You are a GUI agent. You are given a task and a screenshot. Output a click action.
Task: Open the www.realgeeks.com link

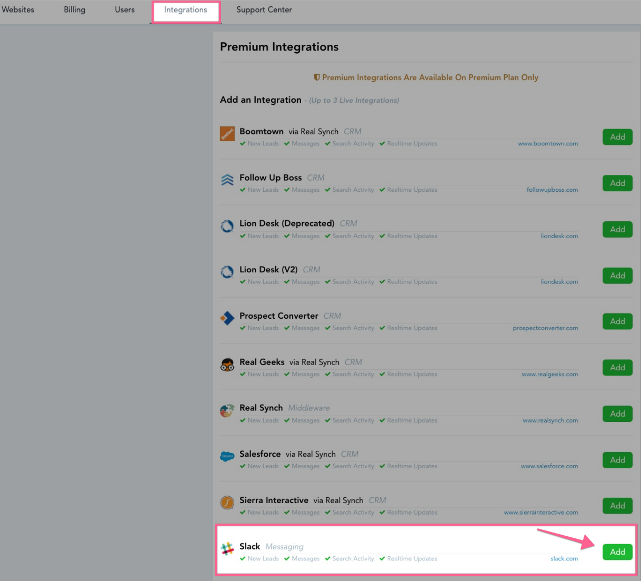550,375
